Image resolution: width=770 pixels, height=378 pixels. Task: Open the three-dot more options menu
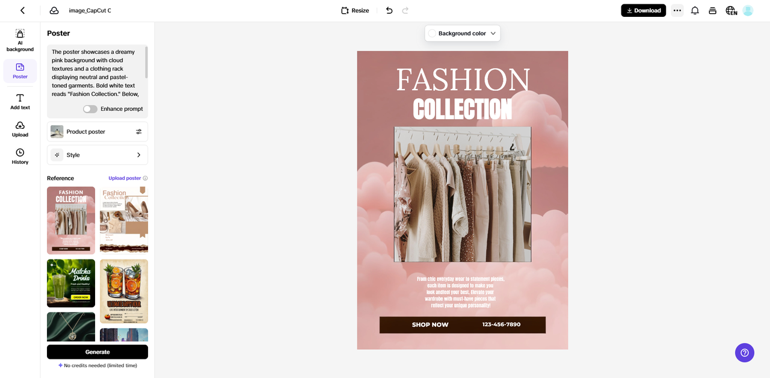point(677,10)
